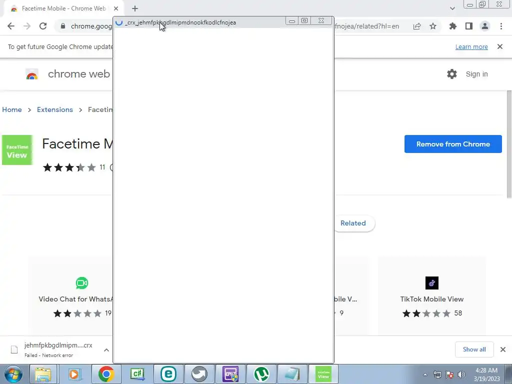Show hidden system tray icons arrow
This screenshot has height=384, width=512.
pos(425,374)
